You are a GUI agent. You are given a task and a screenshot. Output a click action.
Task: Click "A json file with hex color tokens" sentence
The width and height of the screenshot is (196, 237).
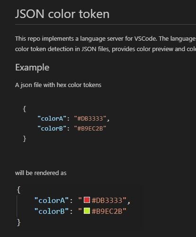[58, 85]
